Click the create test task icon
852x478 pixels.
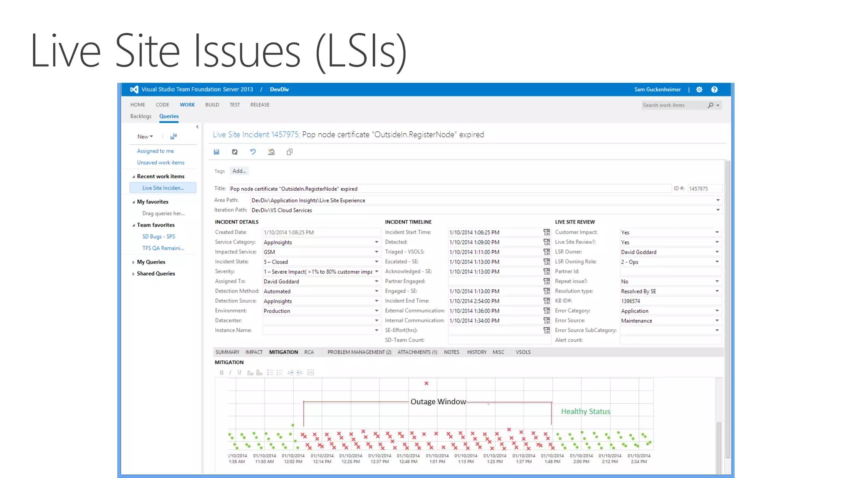click(x=271, y=152)
